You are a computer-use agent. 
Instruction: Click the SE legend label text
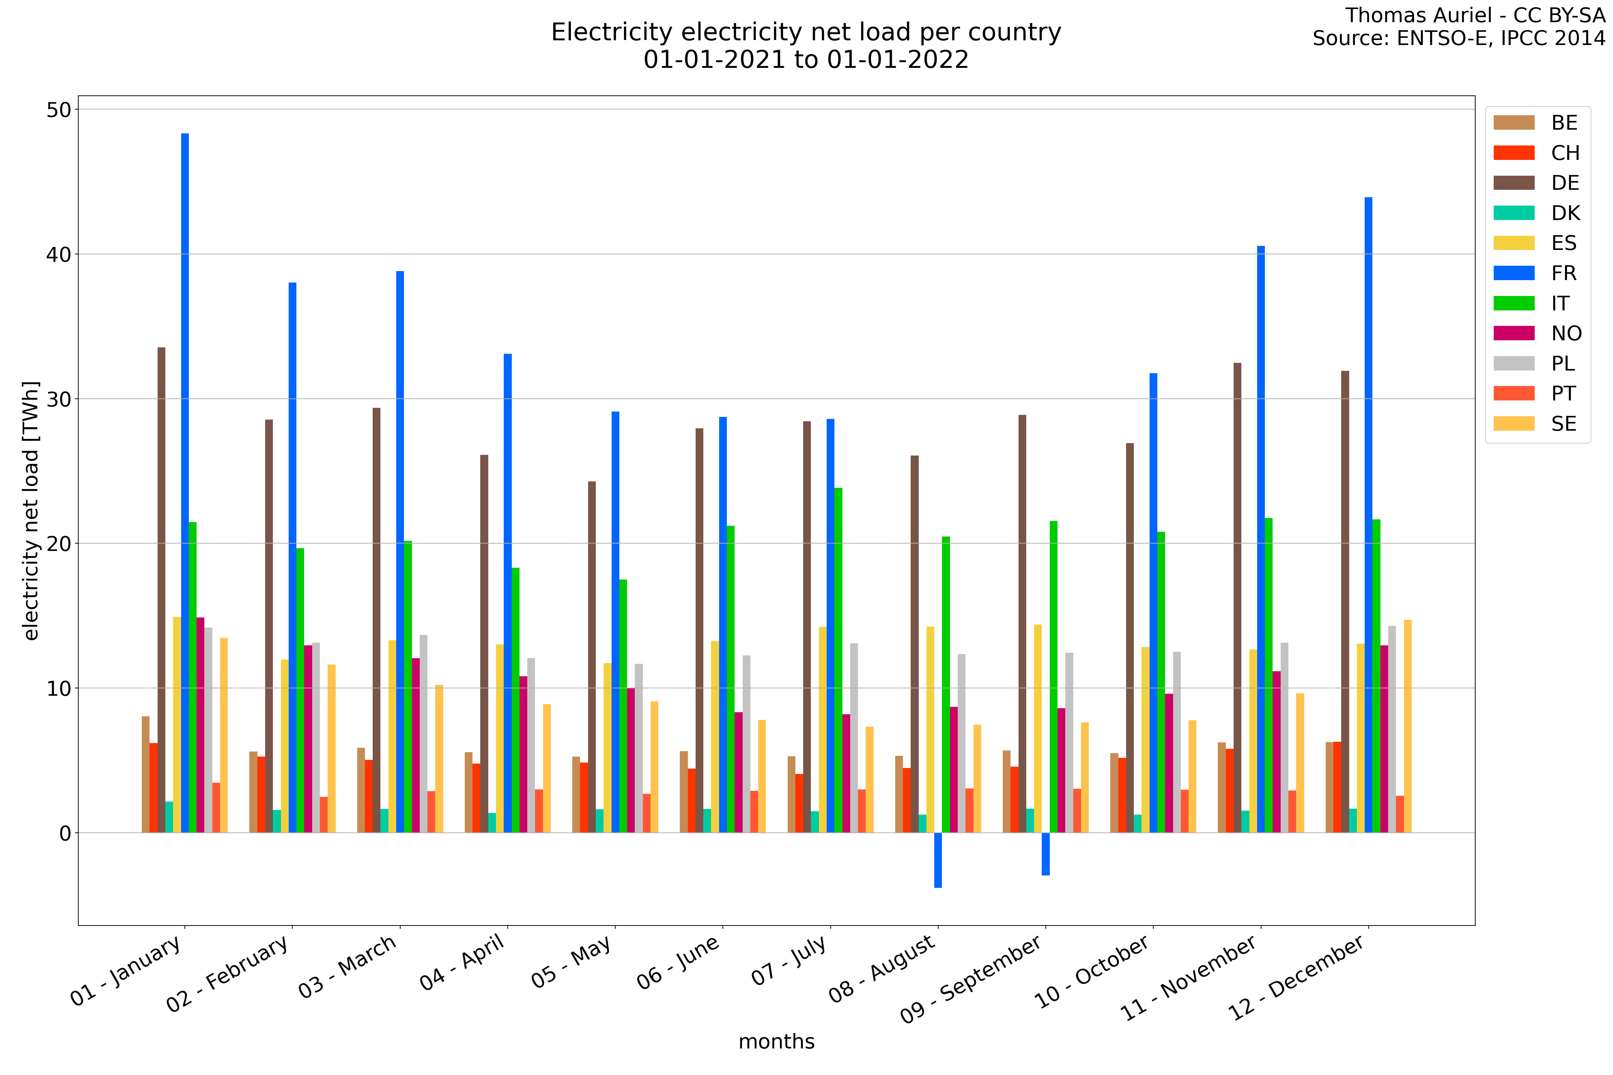(x=1564, y=424)
